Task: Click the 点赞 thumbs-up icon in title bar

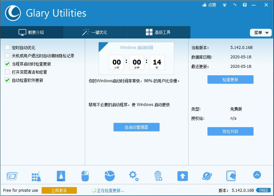Action: [x=208, y=5]
